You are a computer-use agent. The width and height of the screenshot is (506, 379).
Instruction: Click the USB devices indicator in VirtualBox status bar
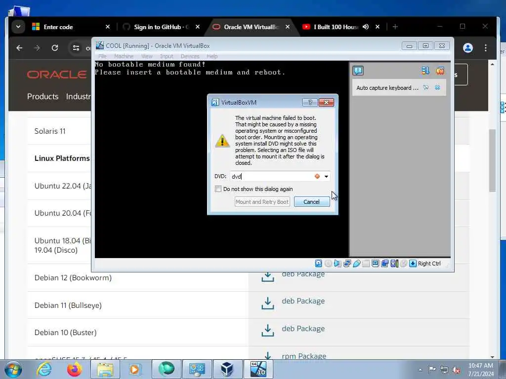tap(357, 264)
